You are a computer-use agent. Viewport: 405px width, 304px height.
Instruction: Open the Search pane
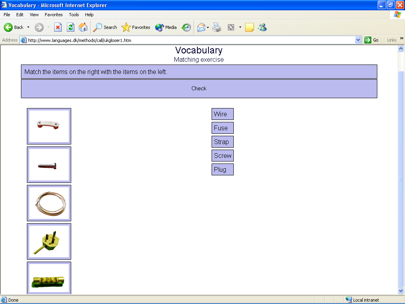point(105,27)
